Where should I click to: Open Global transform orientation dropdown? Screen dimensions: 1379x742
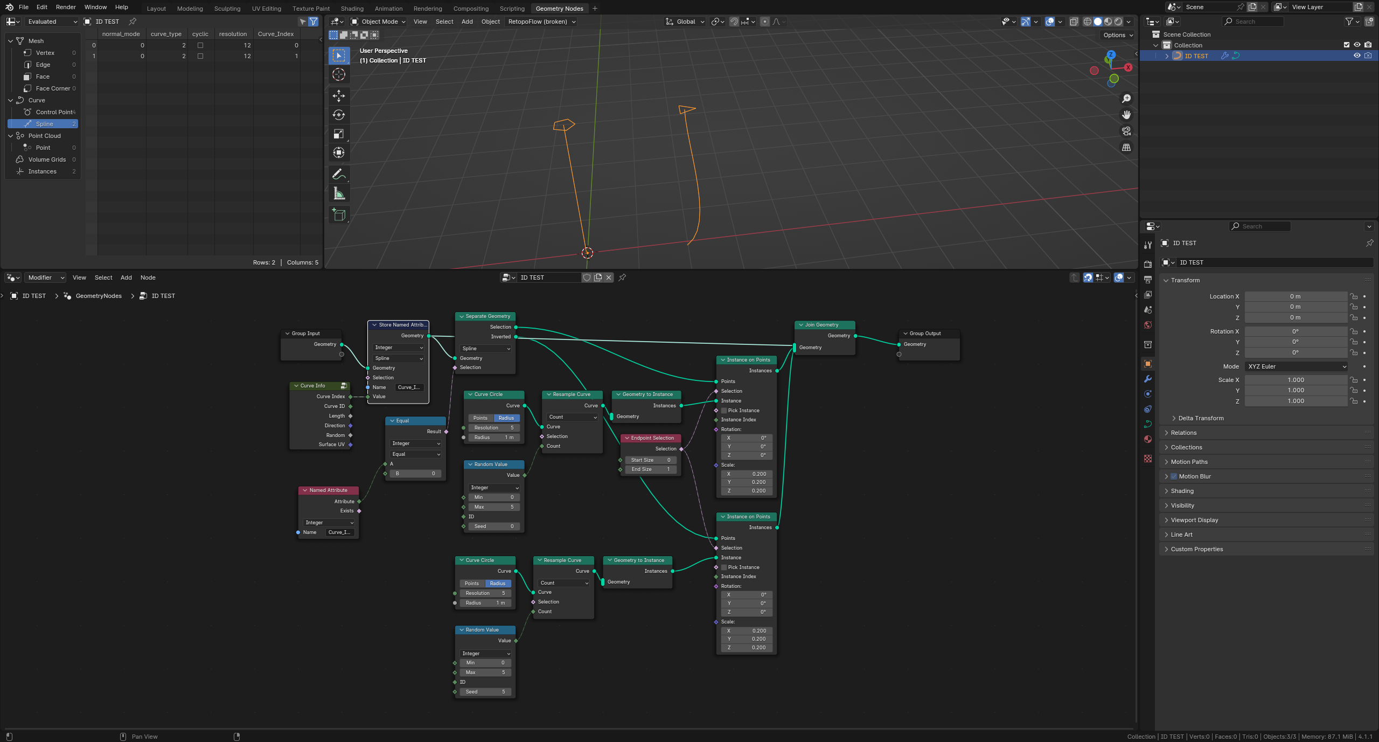coord(685,22)
